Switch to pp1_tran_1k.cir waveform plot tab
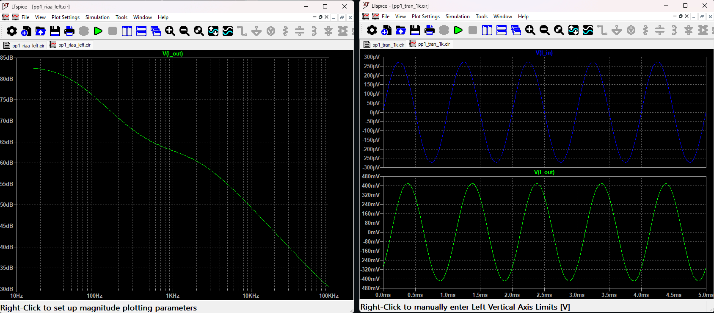 [430, 44]
